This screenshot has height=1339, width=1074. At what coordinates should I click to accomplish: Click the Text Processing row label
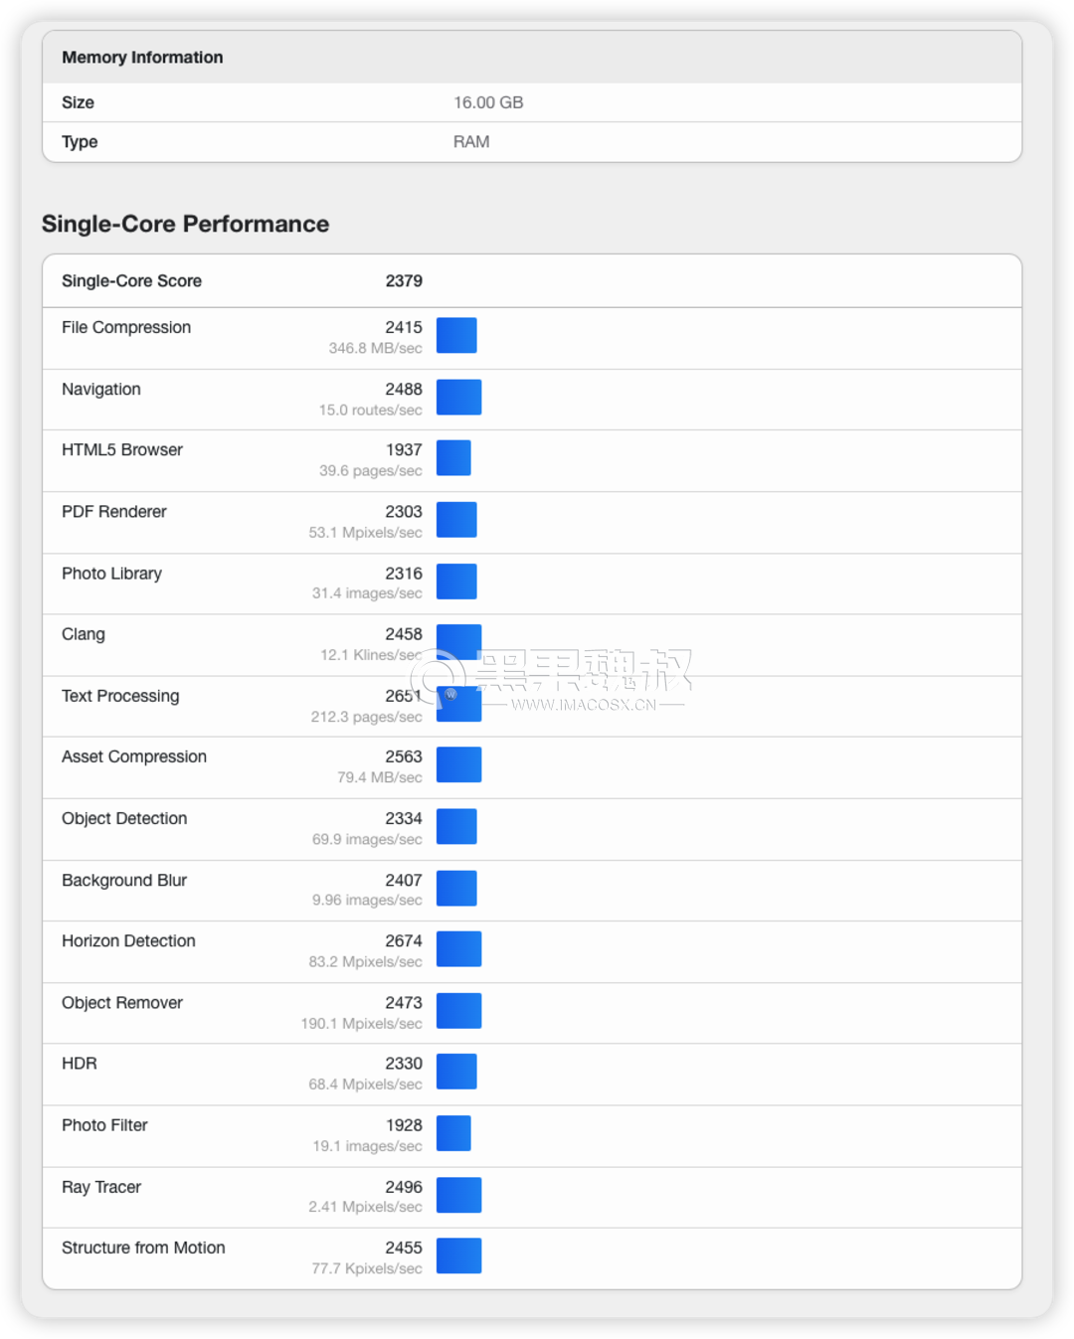[120, 696]
